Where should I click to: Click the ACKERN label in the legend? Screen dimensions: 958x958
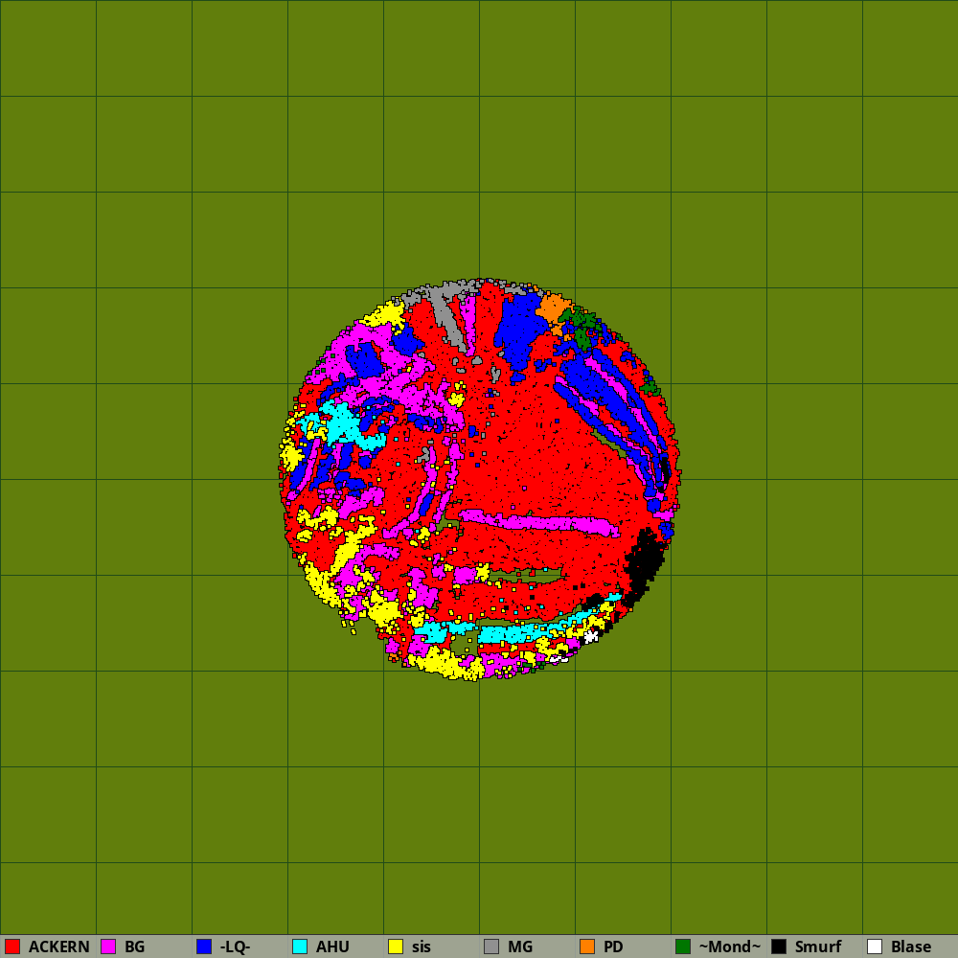click(x=58, y=947)
